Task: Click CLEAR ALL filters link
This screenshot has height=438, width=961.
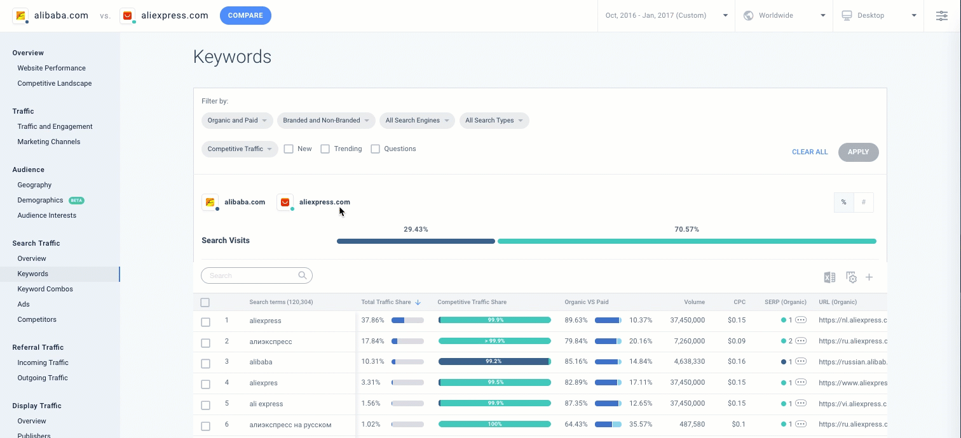Action: pos(810,152)
